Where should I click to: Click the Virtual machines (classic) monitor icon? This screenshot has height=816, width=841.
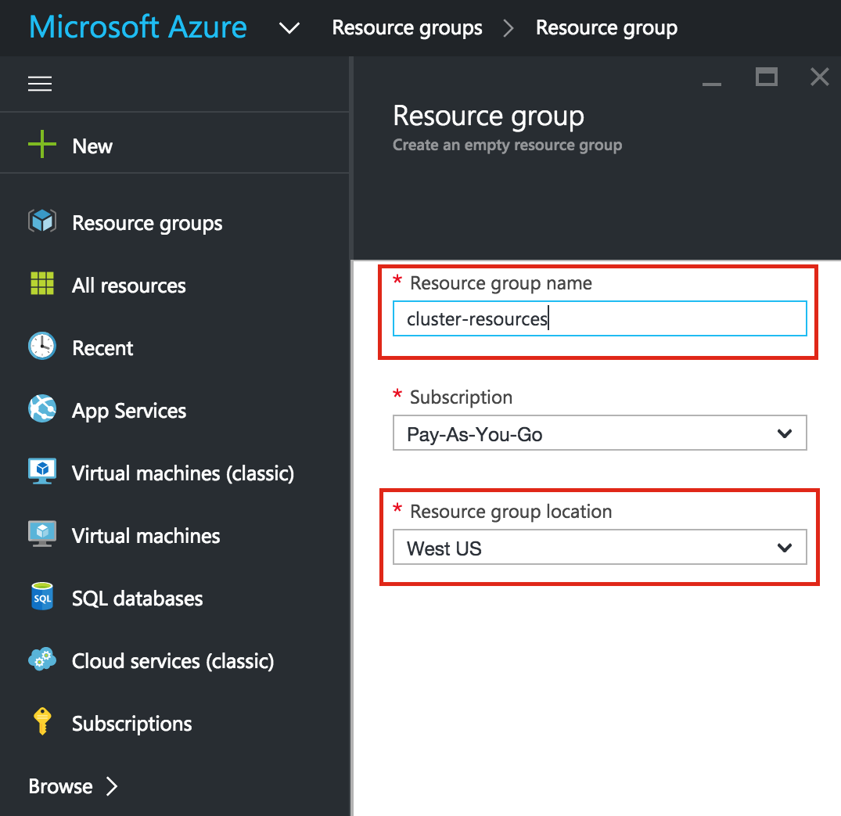[x=41, y=472]
